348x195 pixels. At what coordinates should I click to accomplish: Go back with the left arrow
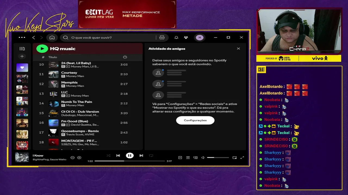[34, 38]
